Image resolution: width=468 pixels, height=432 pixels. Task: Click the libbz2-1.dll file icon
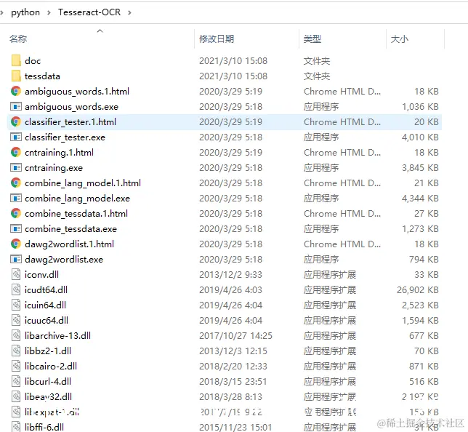pos(16,351)
